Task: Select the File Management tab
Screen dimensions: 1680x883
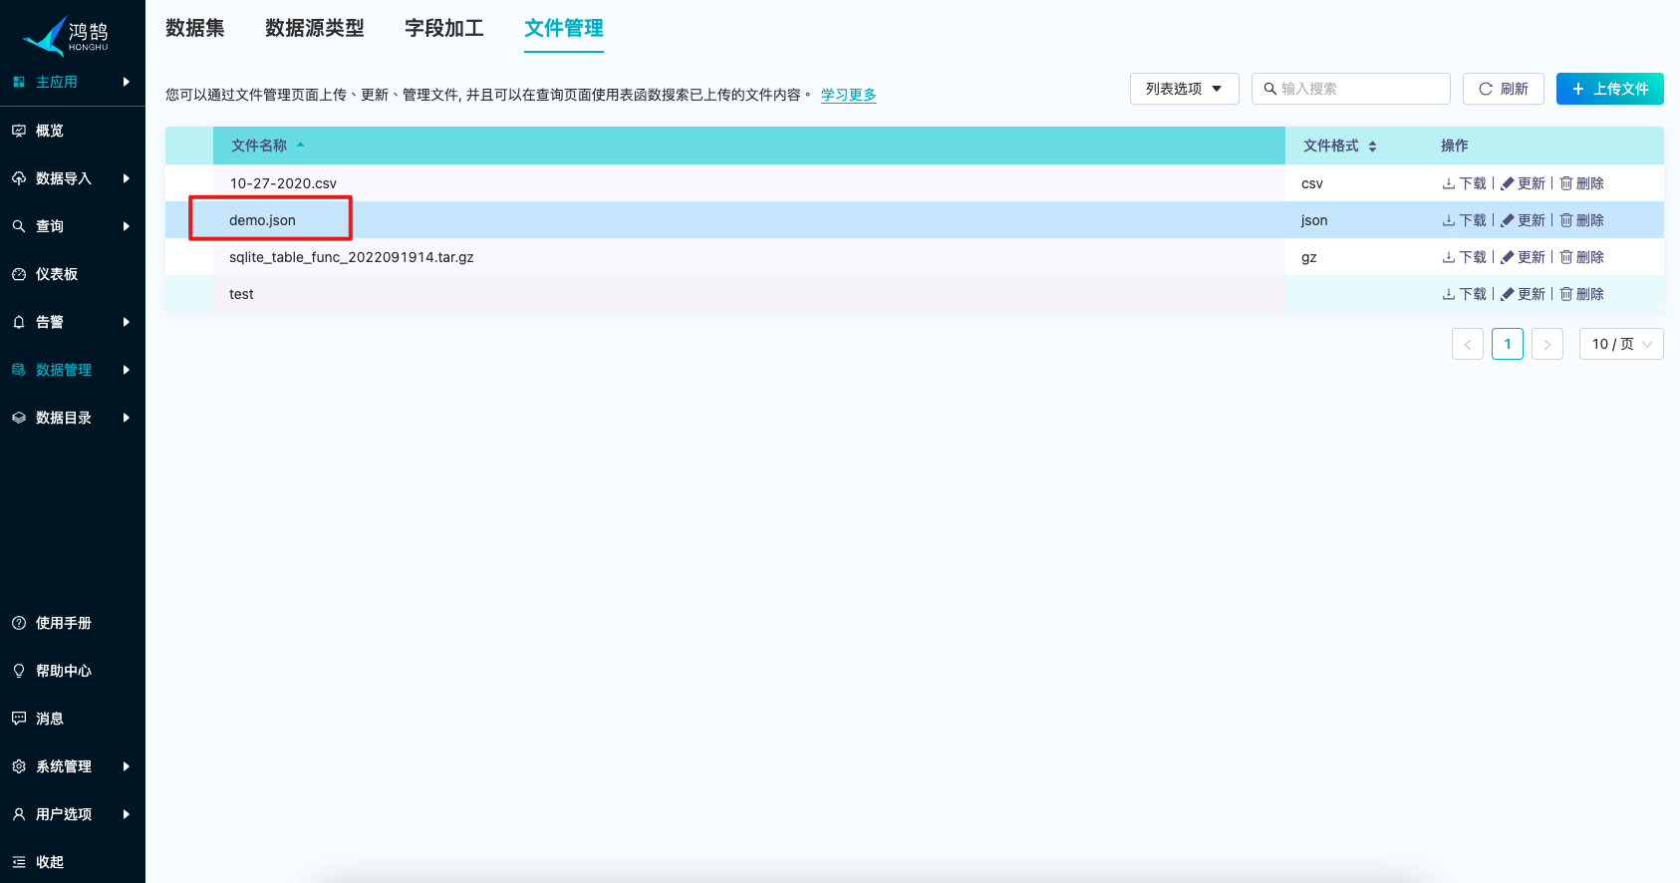Action: [564, 28]
